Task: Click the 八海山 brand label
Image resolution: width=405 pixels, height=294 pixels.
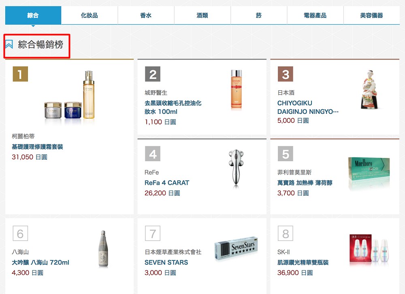Action: (20, 252)
